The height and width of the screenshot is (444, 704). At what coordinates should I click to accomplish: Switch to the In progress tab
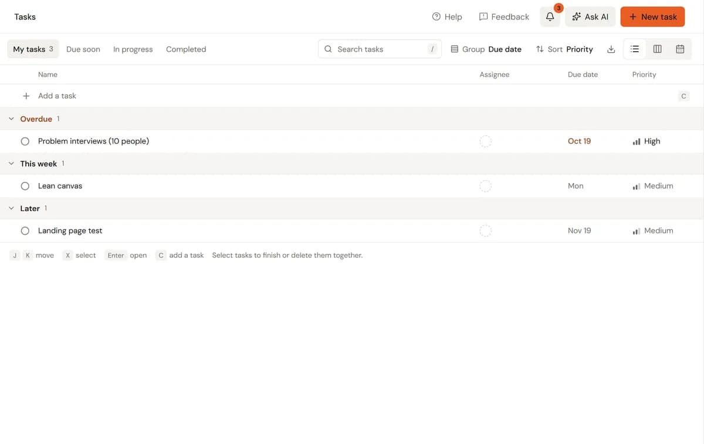coord(133,49)
